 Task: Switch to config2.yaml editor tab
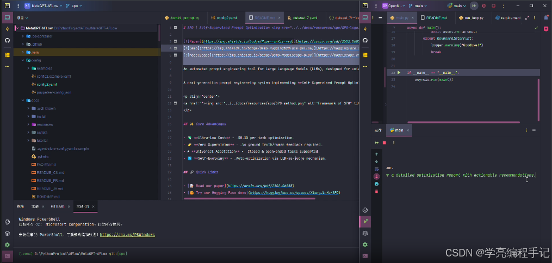tap(224, 17)
